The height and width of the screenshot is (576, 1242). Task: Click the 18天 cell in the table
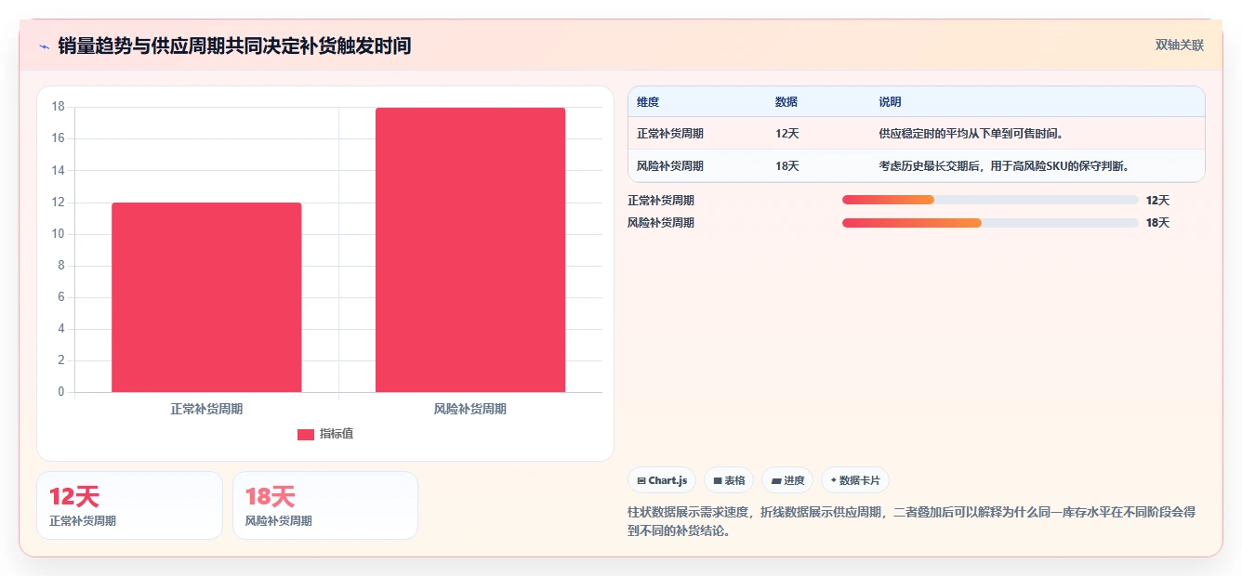point(787,166)
